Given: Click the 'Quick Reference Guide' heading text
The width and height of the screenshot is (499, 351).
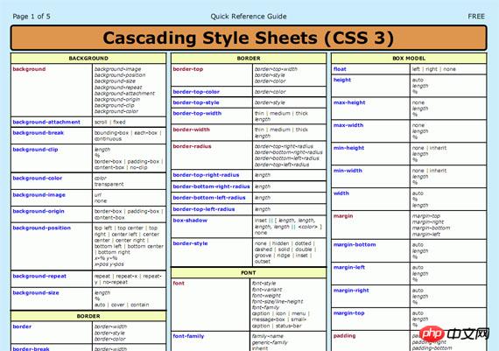Looking at the screenshot, I should pyautogui.click(x=249, y=17).
